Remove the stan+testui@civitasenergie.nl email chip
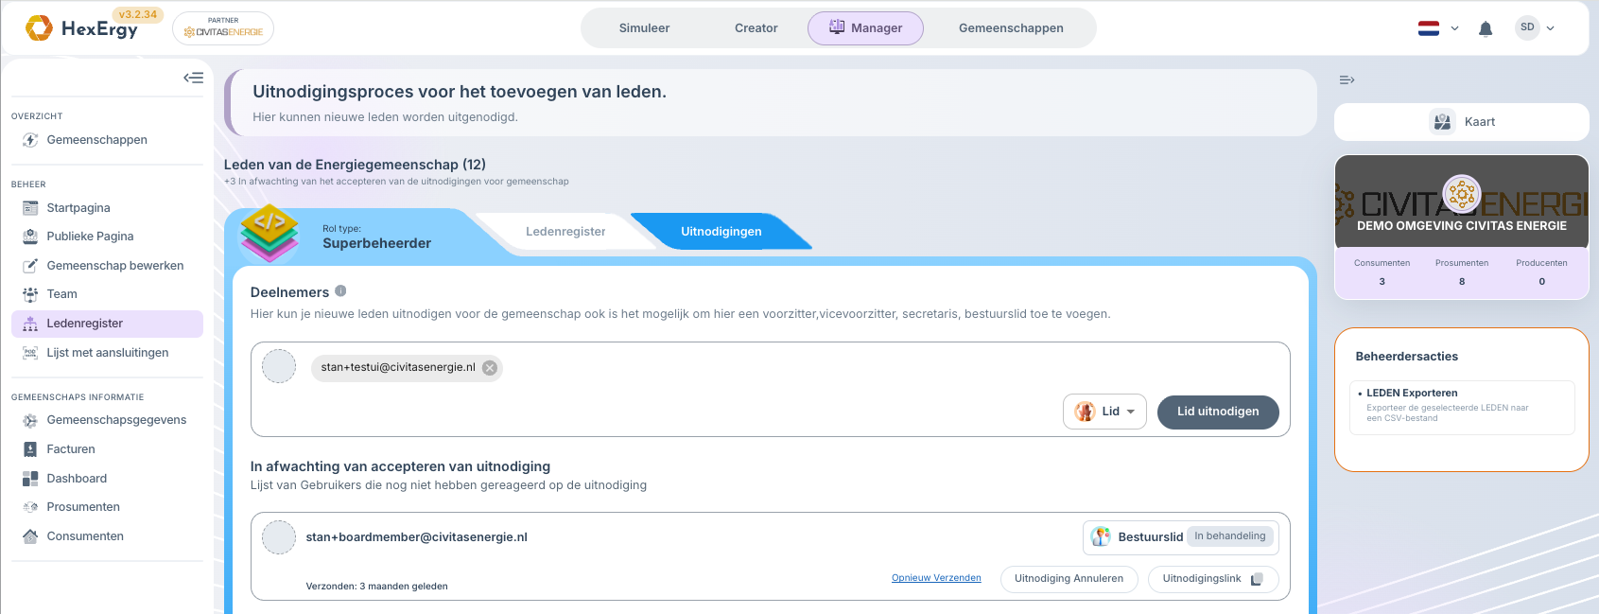 pos(490,368)
